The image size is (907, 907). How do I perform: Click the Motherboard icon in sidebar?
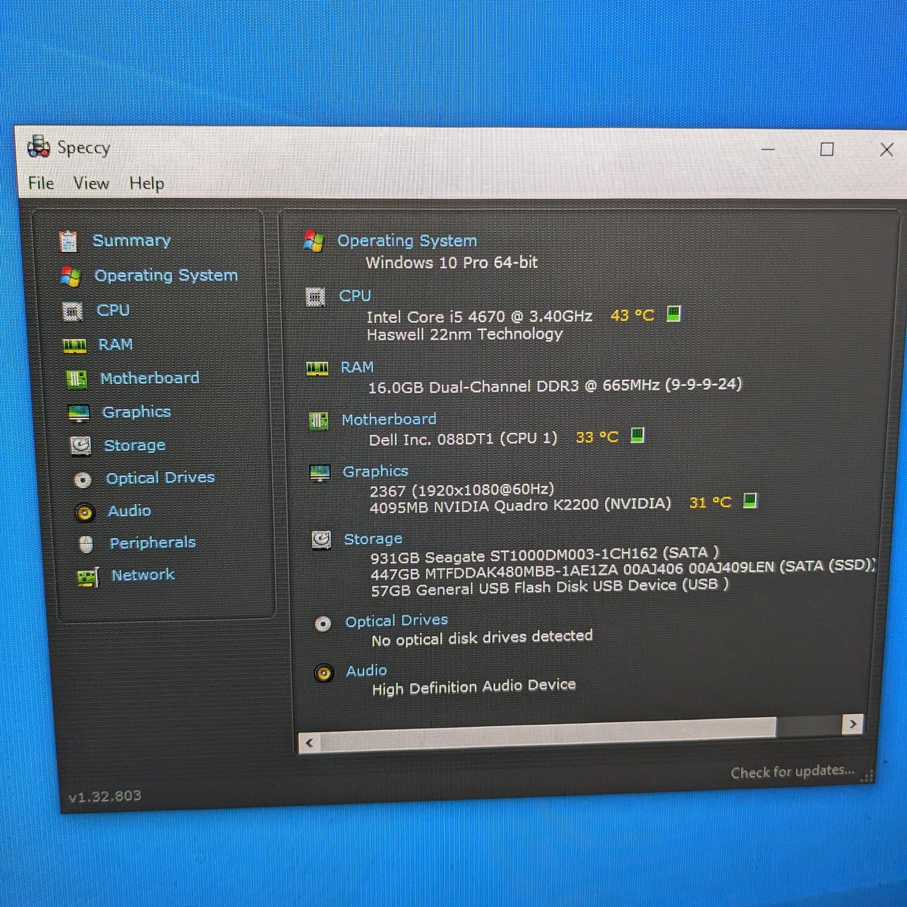click(77, 380)
